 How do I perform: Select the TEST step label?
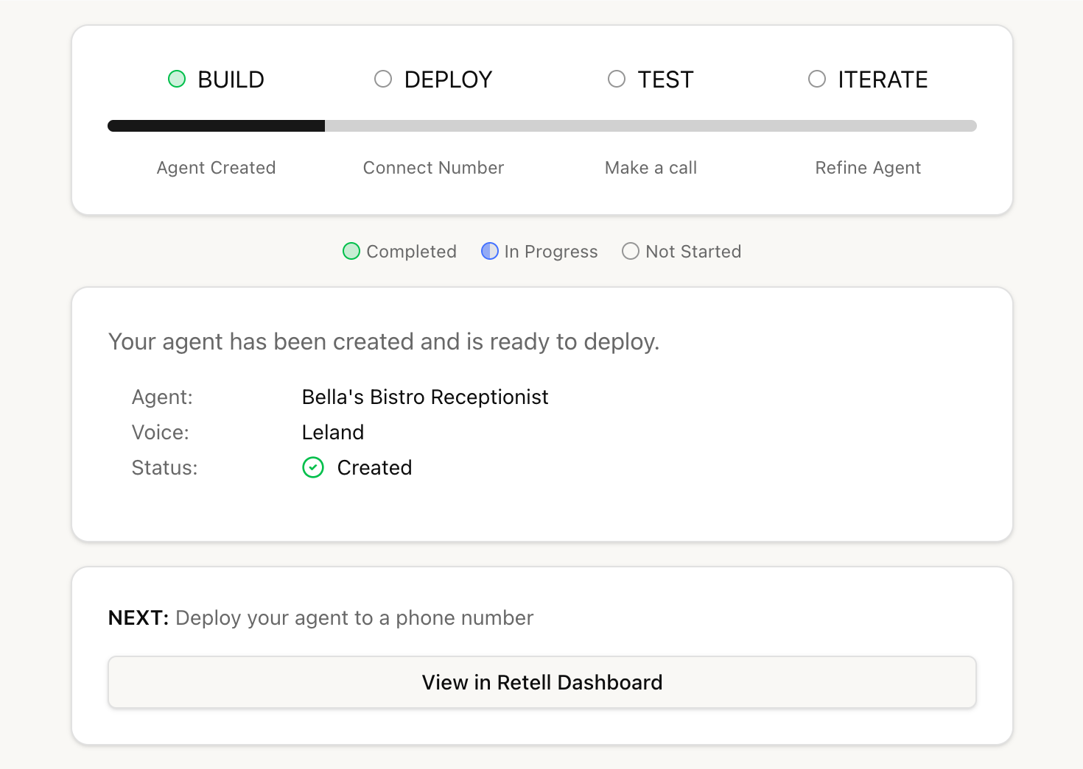pyautogui.click(x=665, y=79)
